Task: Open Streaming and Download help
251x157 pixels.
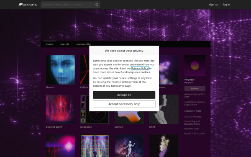Action: tap(192, 123)
